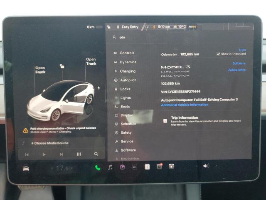The height and width of the screenshot is (200, 266).
Task: Decrease cabin temperature with left arrow
Action: coord(52,168)
